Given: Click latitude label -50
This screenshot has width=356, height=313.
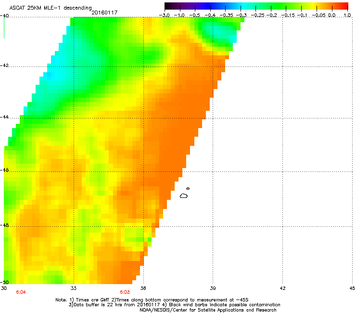Looking at the screenshot, I should pyautogui.click(x=4, y=282).
